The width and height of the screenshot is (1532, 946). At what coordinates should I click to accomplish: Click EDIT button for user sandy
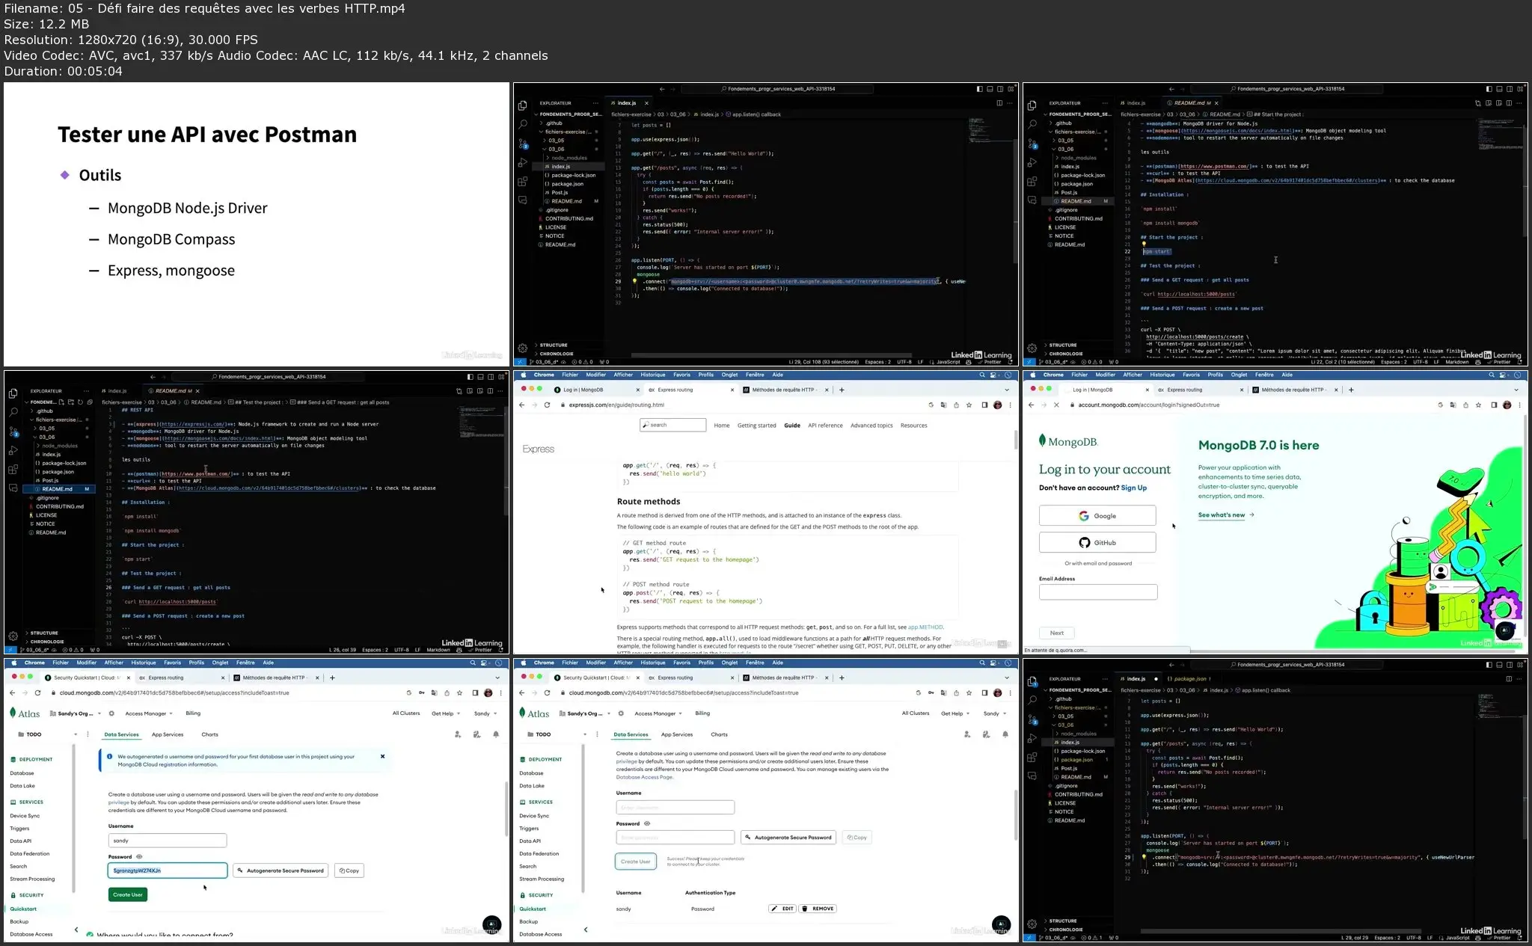(782, 909)
